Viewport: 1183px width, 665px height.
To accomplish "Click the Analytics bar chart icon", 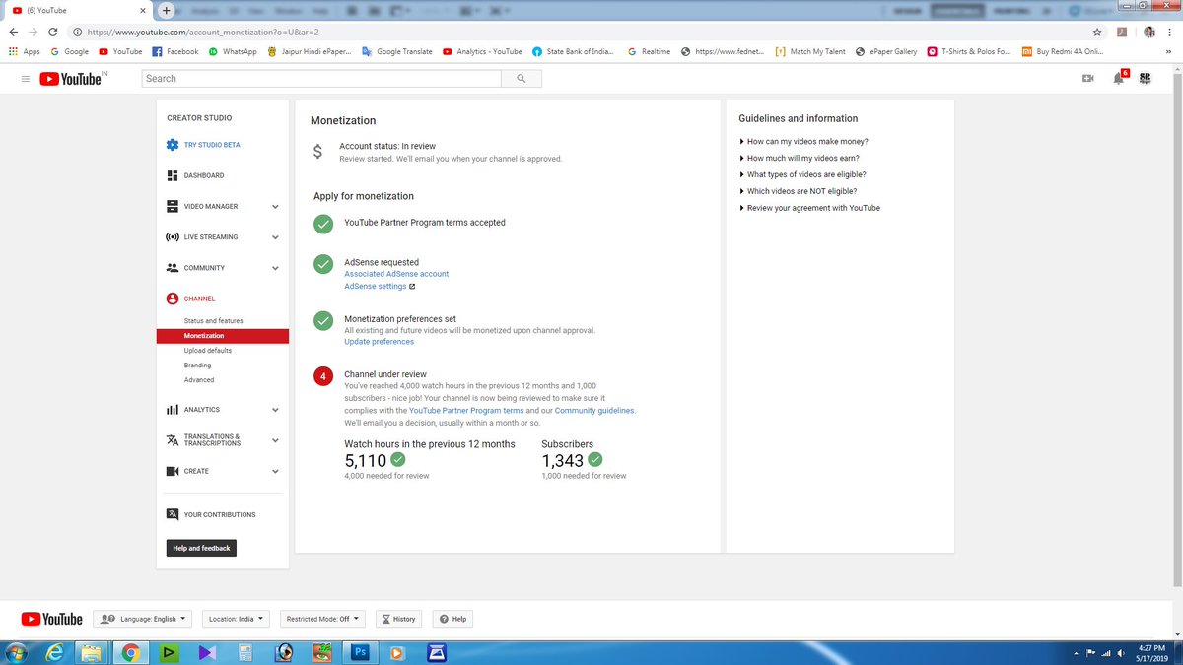I will [172, 410].
